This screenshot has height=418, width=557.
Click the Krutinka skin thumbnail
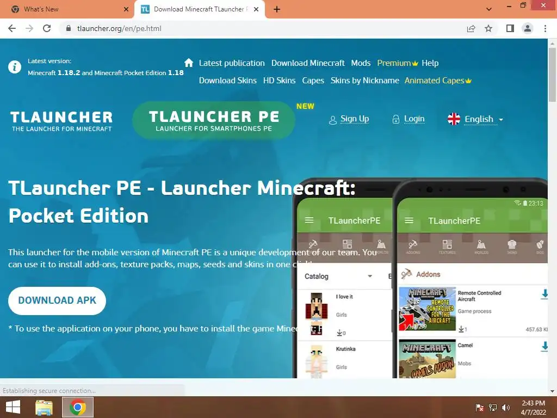[316, 362]
